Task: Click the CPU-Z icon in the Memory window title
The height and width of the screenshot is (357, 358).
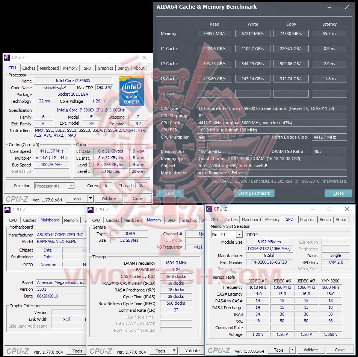Action: (x=91, y=210)
